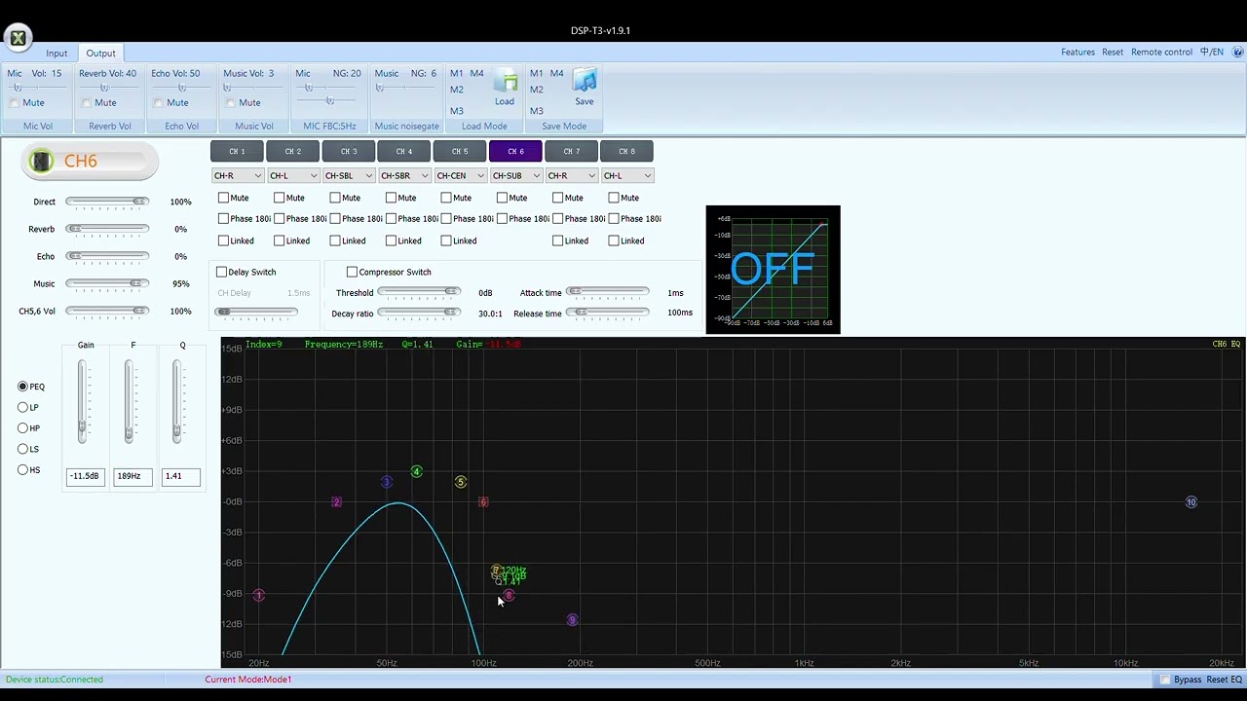Enable the Delay Switch checkbox
Viewport: 1247px width, 701px height.
click(221, 272)
